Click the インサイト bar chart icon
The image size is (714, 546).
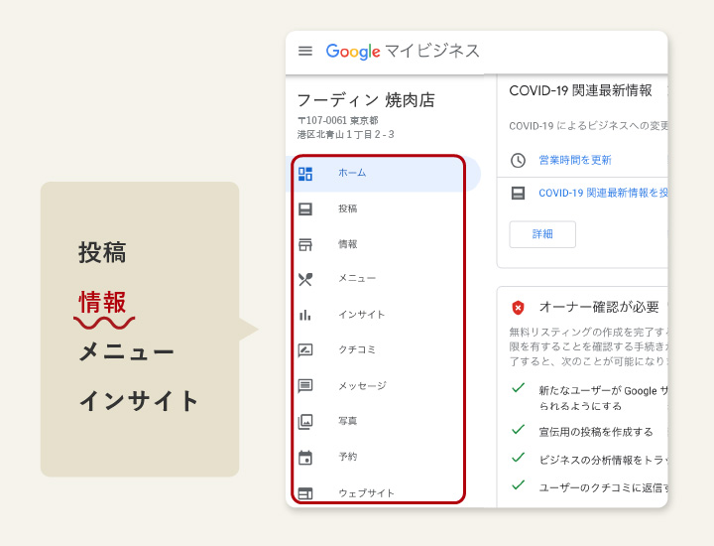[305, 315]
